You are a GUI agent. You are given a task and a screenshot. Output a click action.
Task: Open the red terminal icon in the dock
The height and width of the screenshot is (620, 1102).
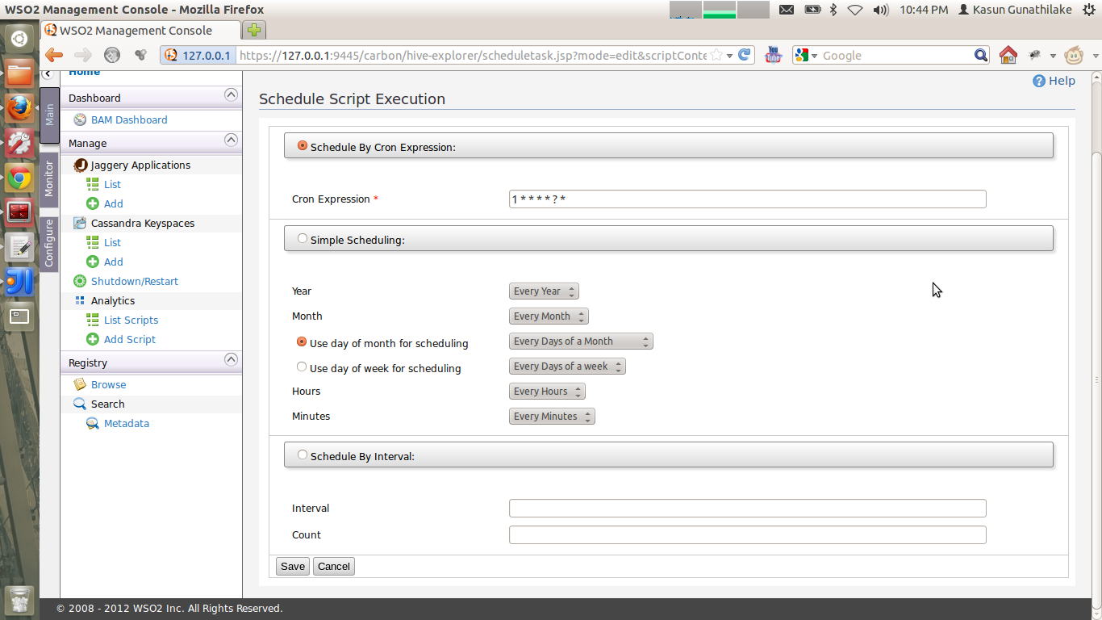[19, 212]
